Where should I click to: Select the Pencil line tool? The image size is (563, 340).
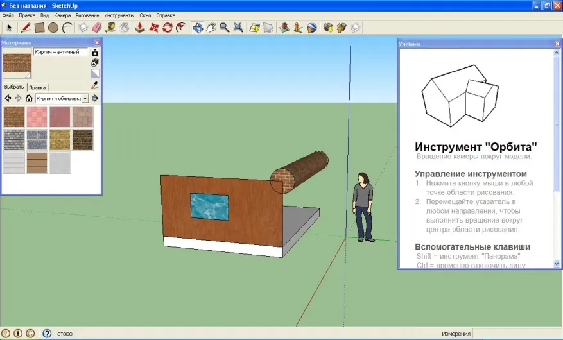[x=26, y=28]
